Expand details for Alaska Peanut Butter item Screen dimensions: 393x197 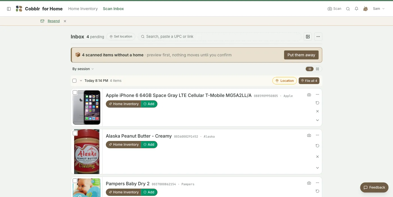317,168
